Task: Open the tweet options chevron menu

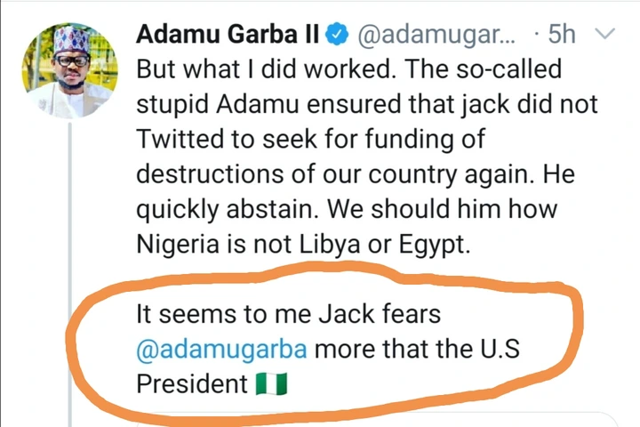Action: pyautogui.click(x=605, y=36)
